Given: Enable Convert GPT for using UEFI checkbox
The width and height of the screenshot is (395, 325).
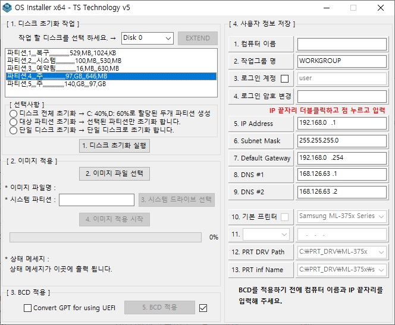Looking at the screenshot, I should click(x=28, y=308).
